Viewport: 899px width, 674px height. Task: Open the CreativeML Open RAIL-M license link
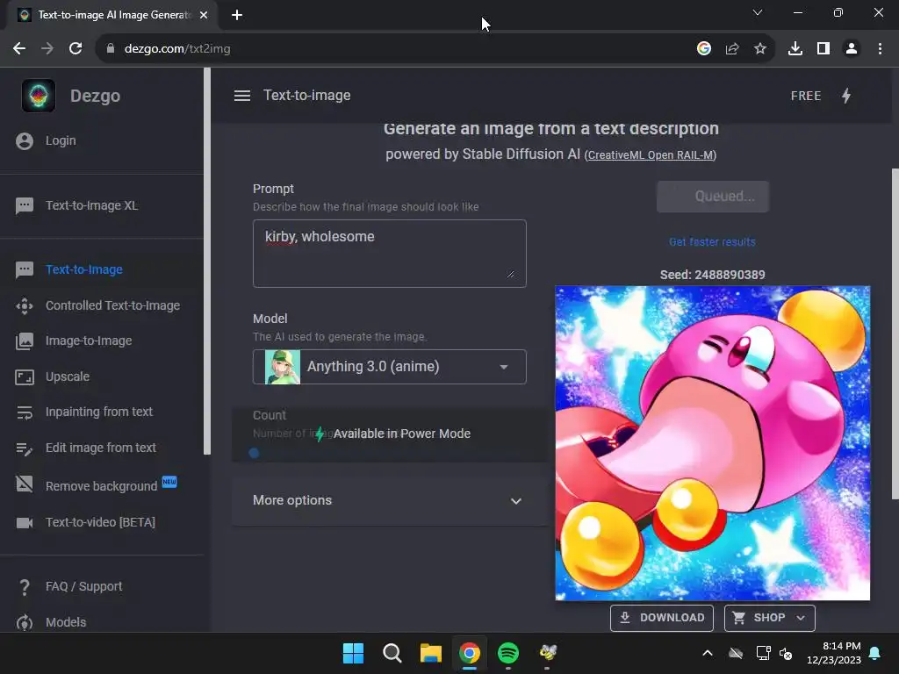(651, 154)
